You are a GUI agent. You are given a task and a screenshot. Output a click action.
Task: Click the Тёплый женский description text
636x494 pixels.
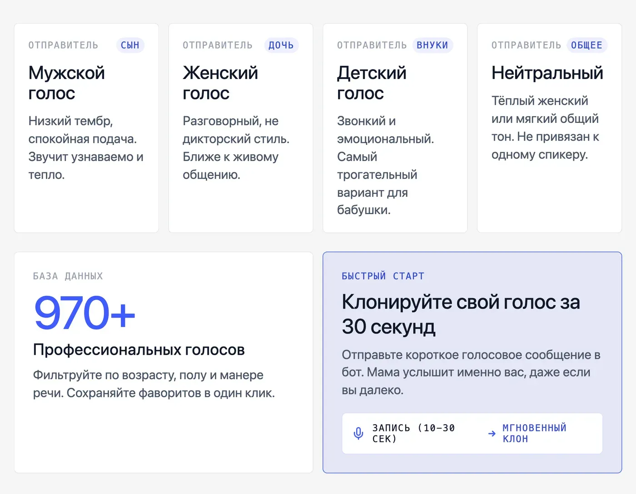tap(545, 127)
